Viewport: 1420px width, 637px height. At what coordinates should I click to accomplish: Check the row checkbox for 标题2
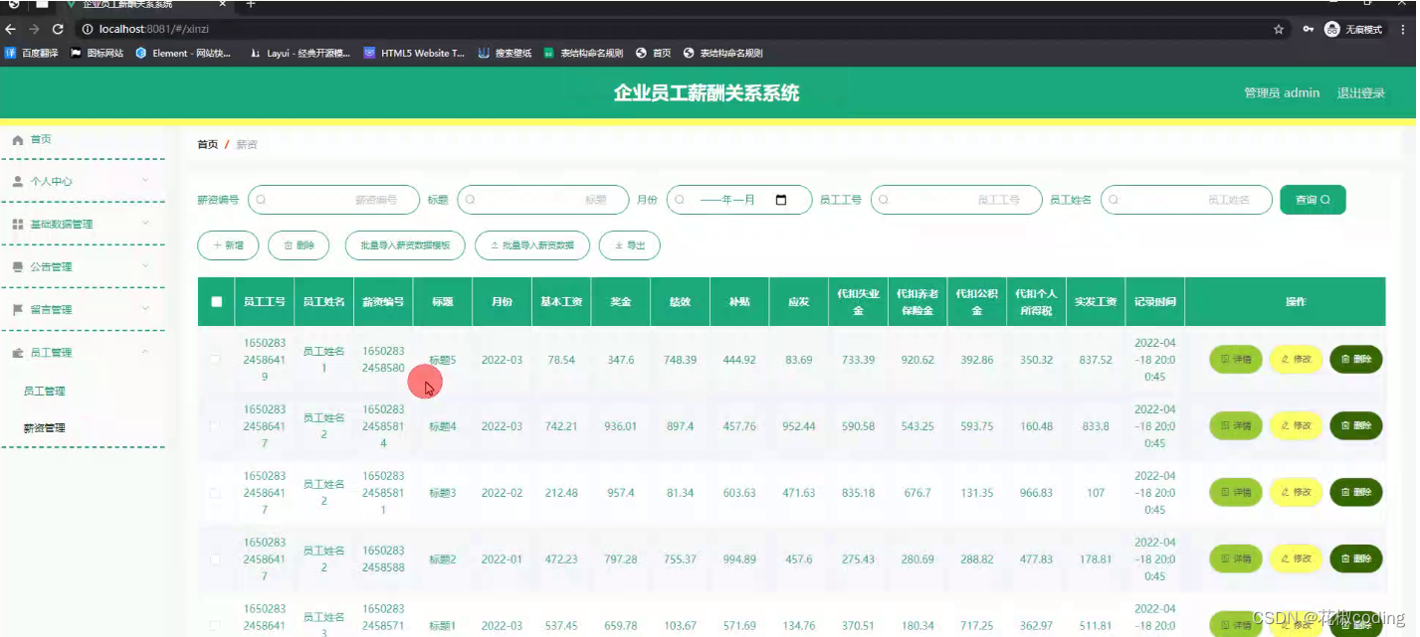coord(215,559)
